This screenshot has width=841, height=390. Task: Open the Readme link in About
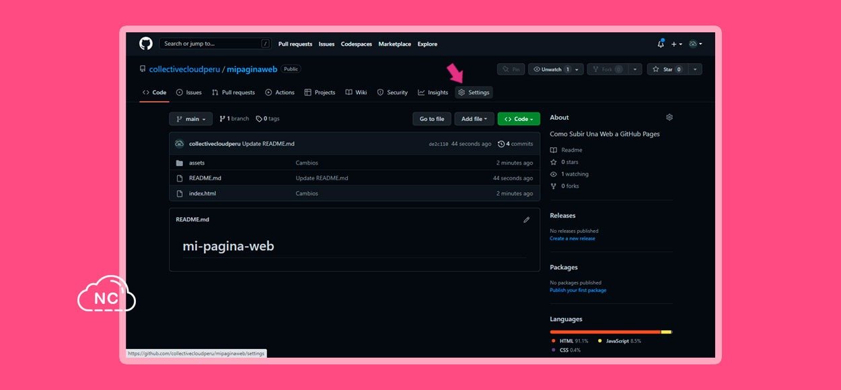566,150
